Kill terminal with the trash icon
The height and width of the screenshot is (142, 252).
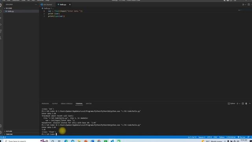pos(246,103)
